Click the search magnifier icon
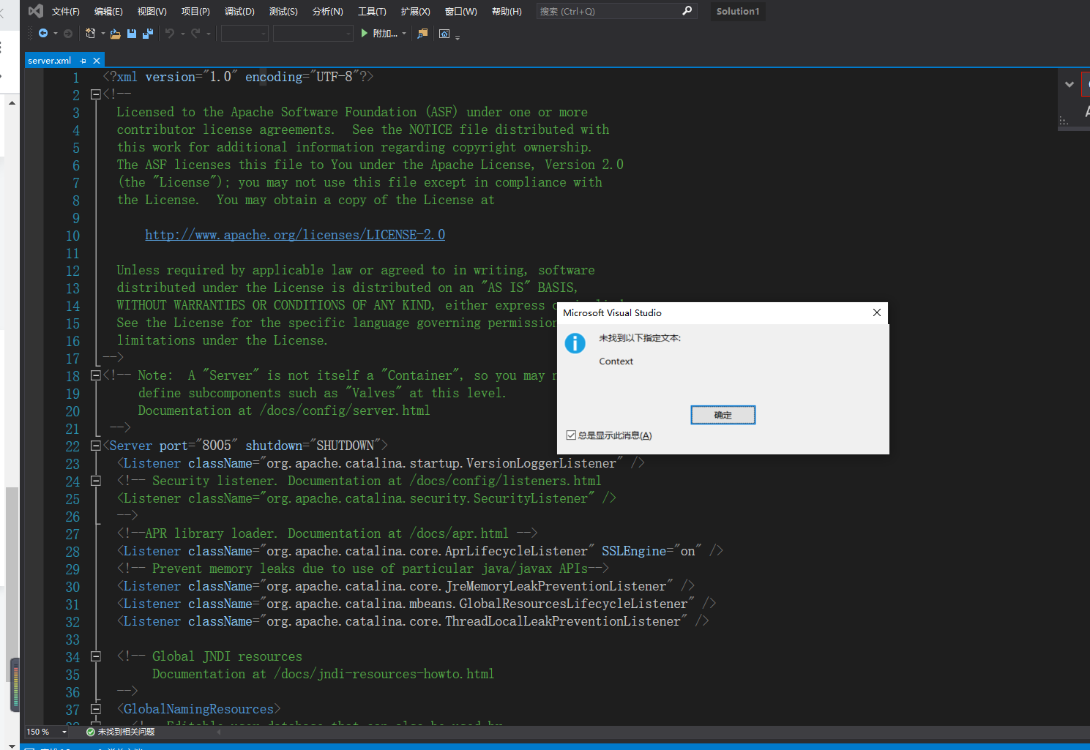 687,11
